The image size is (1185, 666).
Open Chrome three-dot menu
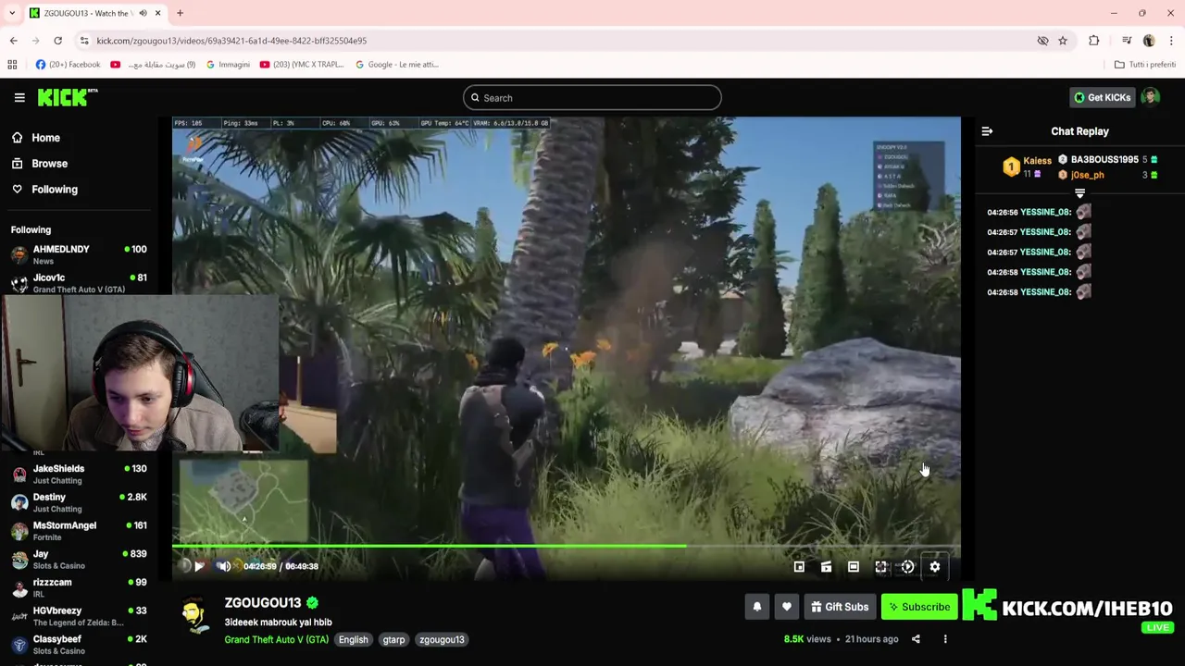point(1171,41)
